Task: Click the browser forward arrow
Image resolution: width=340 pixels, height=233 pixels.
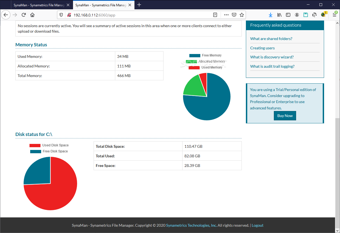Action: pos(15,15)
